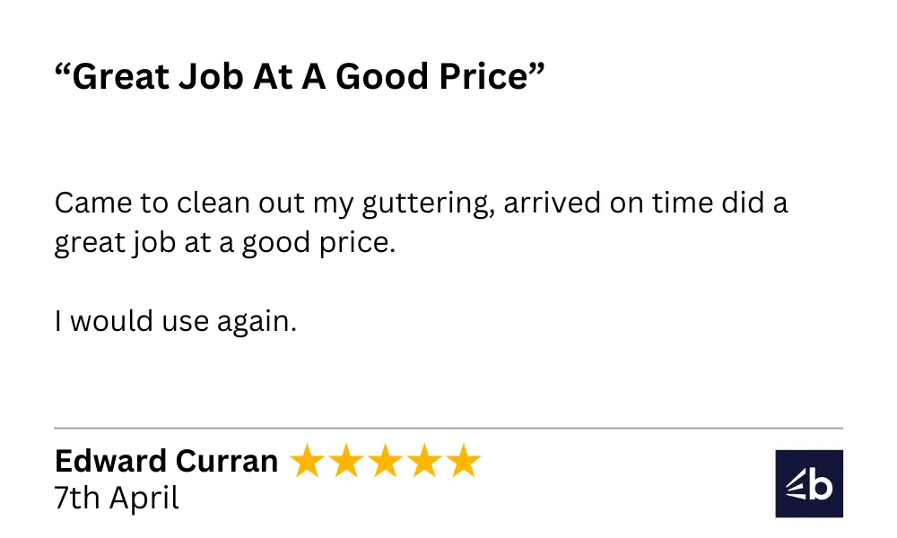Click the third gold star
This screenshot has width=897, height=538.
pyautogui.click(x=386, y=460)
